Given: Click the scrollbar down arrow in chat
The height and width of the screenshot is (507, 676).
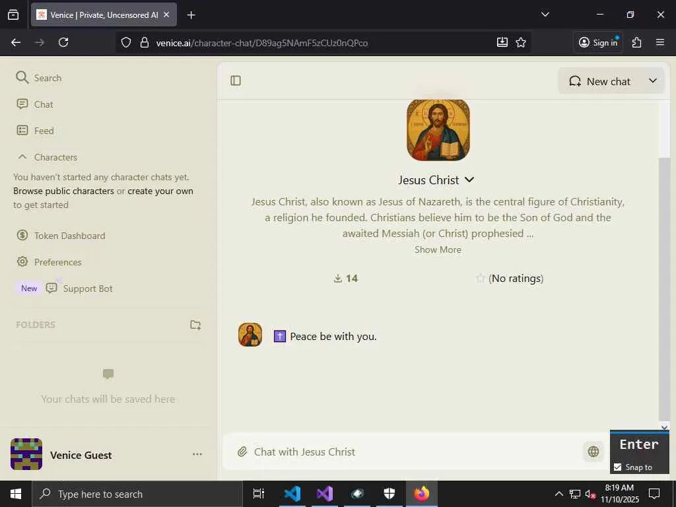Looking at the screenshot, I should point(664,427).
